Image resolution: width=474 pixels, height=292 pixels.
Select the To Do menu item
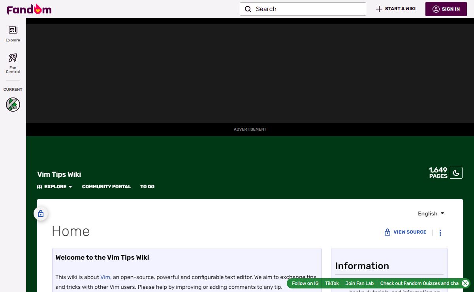[147, 187]
